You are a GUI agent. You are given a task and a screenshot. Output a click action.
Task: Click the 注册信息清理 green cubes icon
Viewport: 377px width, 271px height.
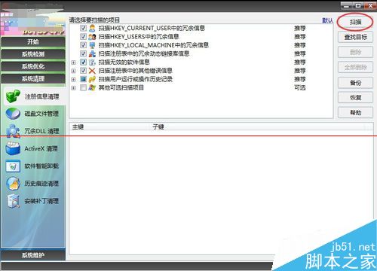(13, 96)
